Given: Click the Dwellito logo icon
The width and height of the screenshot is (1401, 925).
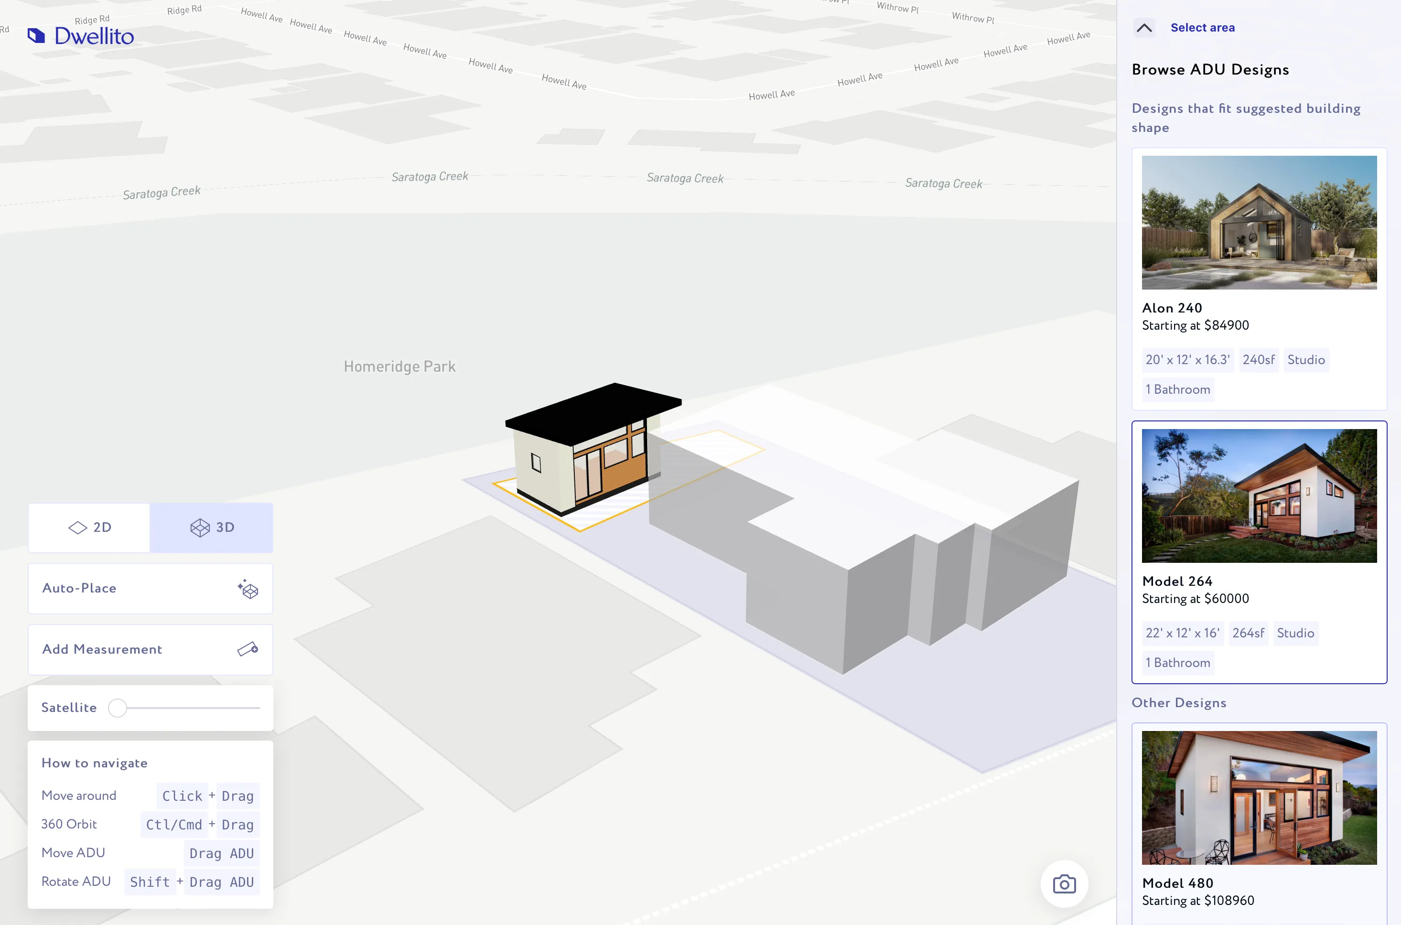Looking at the screenshot, I should pos(37,36).
